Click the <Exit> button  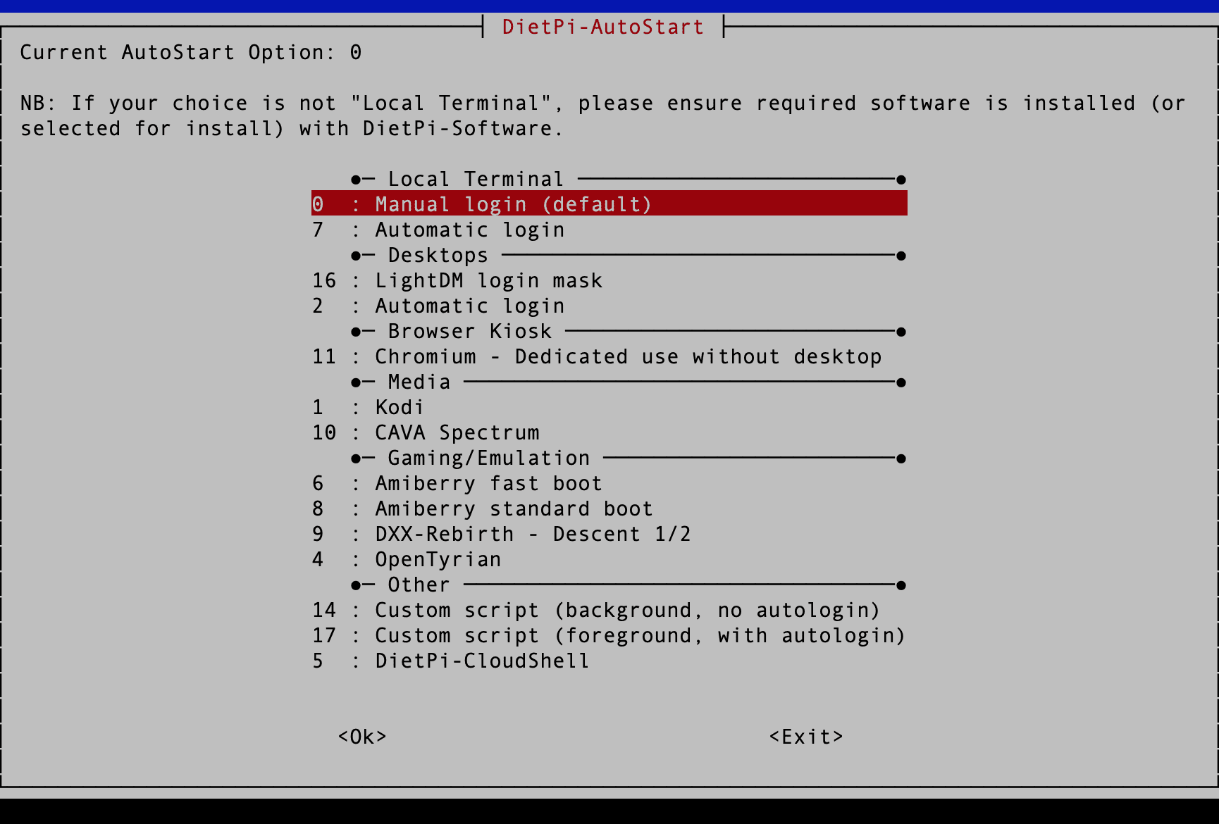(x=806, y=737)
